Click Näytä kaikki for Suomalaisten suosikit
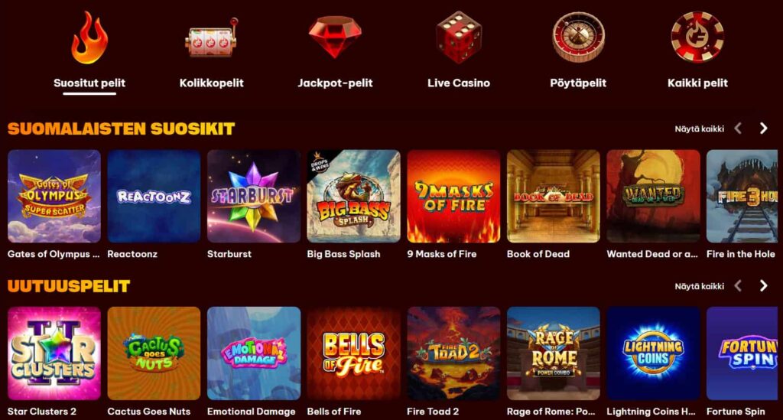Image resolution: width=783 pixels, height=420 pixels. click(x=699, y=129)
